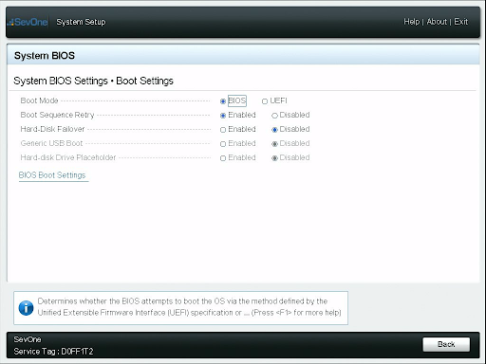Click the Boot Sequence Retry label
The height and width of the screenshot is (364, 486).
point(57,115)
